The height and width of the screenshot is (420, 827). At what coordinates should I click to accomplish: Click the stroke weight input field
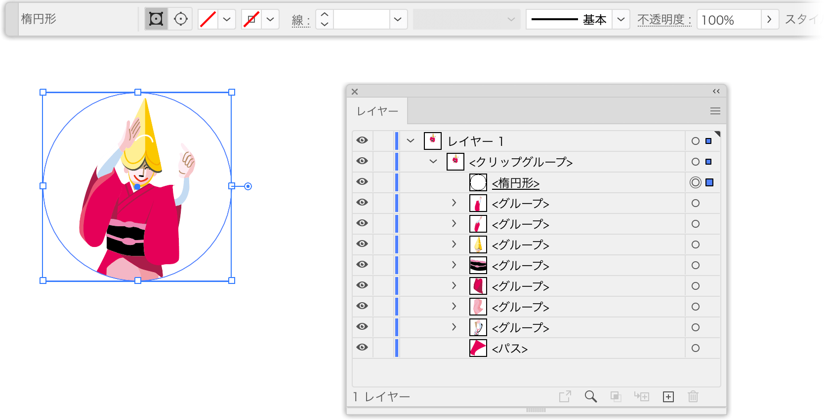click(x=362, y=19)
